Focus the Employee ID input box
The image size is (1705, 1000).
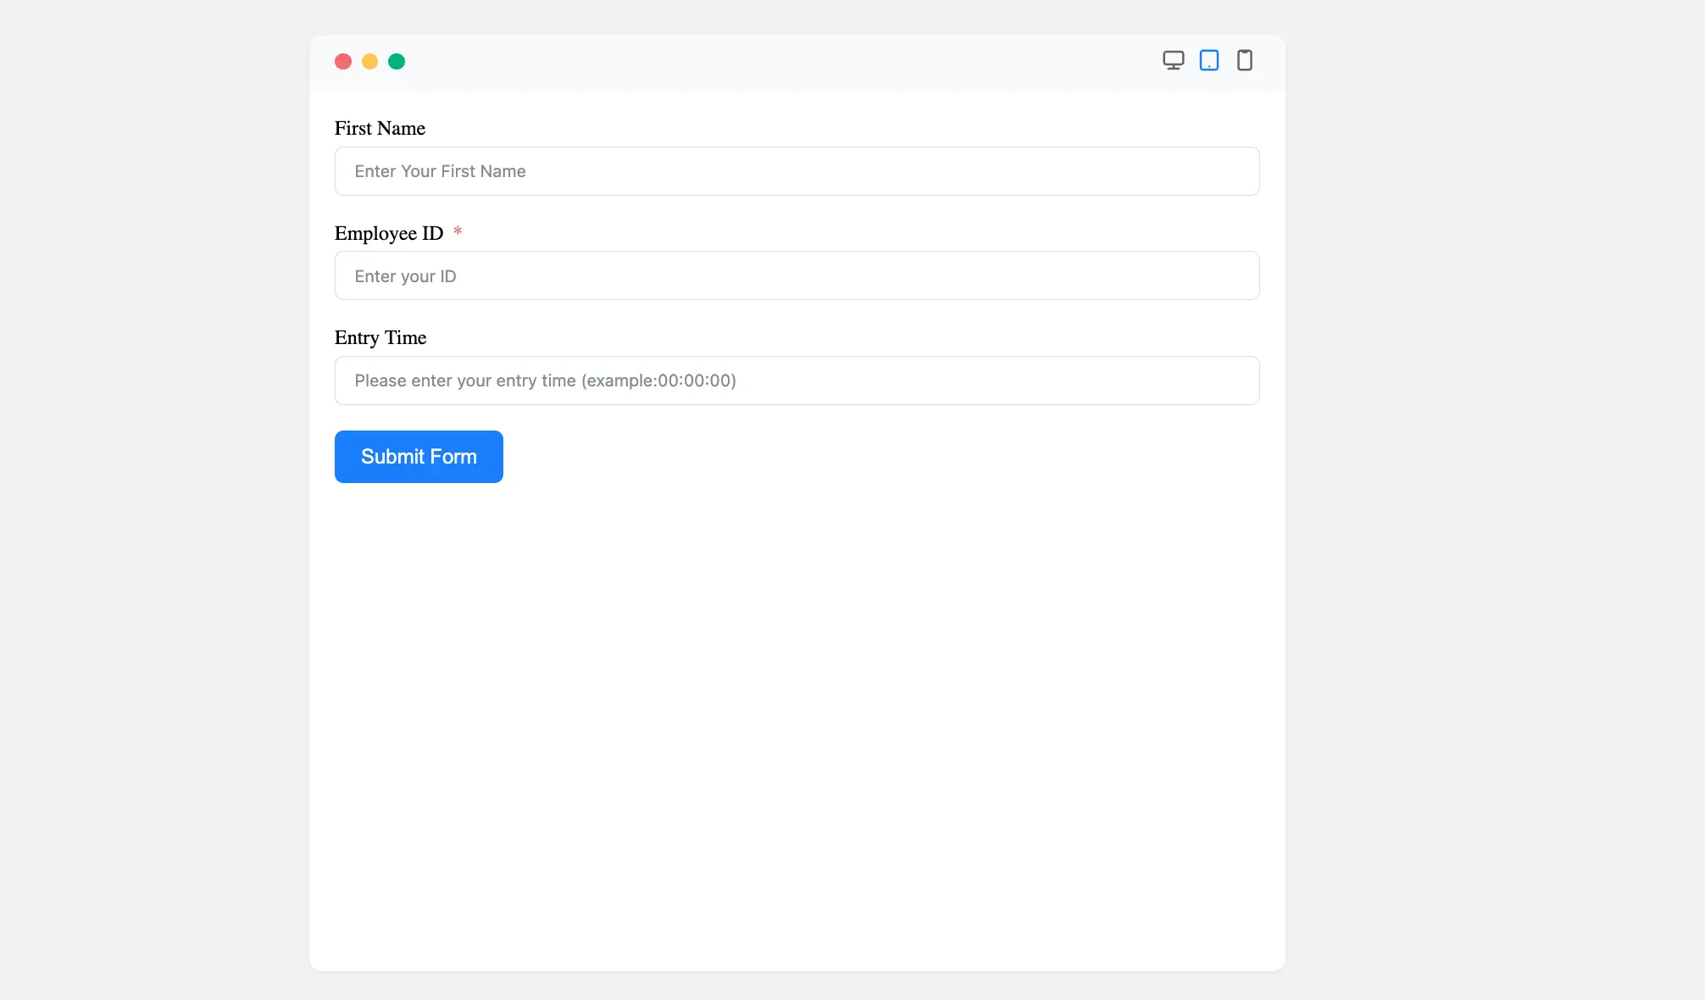tap(847, 275)
